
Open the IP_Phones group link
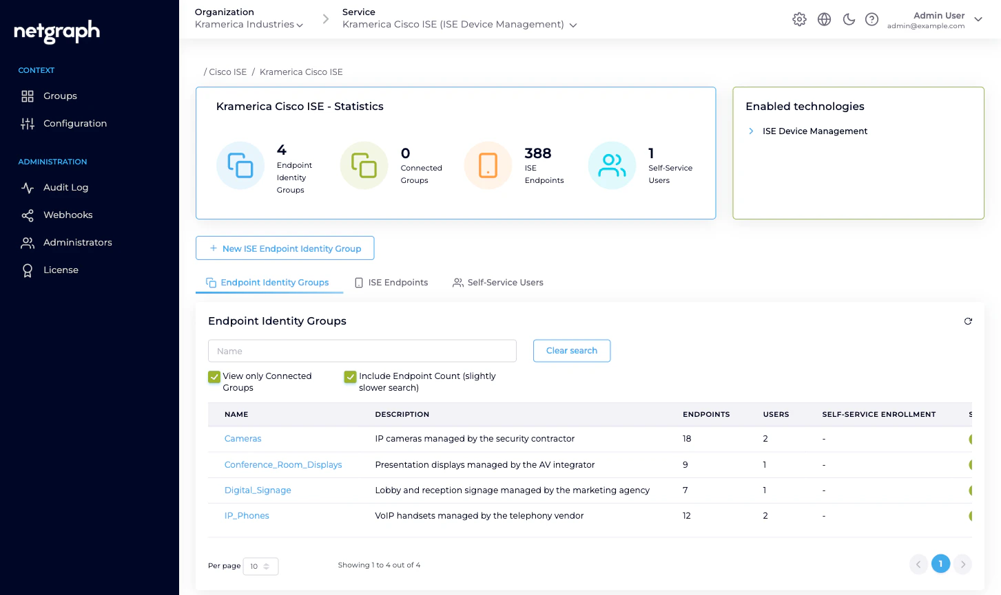click(x=247, y=516)
